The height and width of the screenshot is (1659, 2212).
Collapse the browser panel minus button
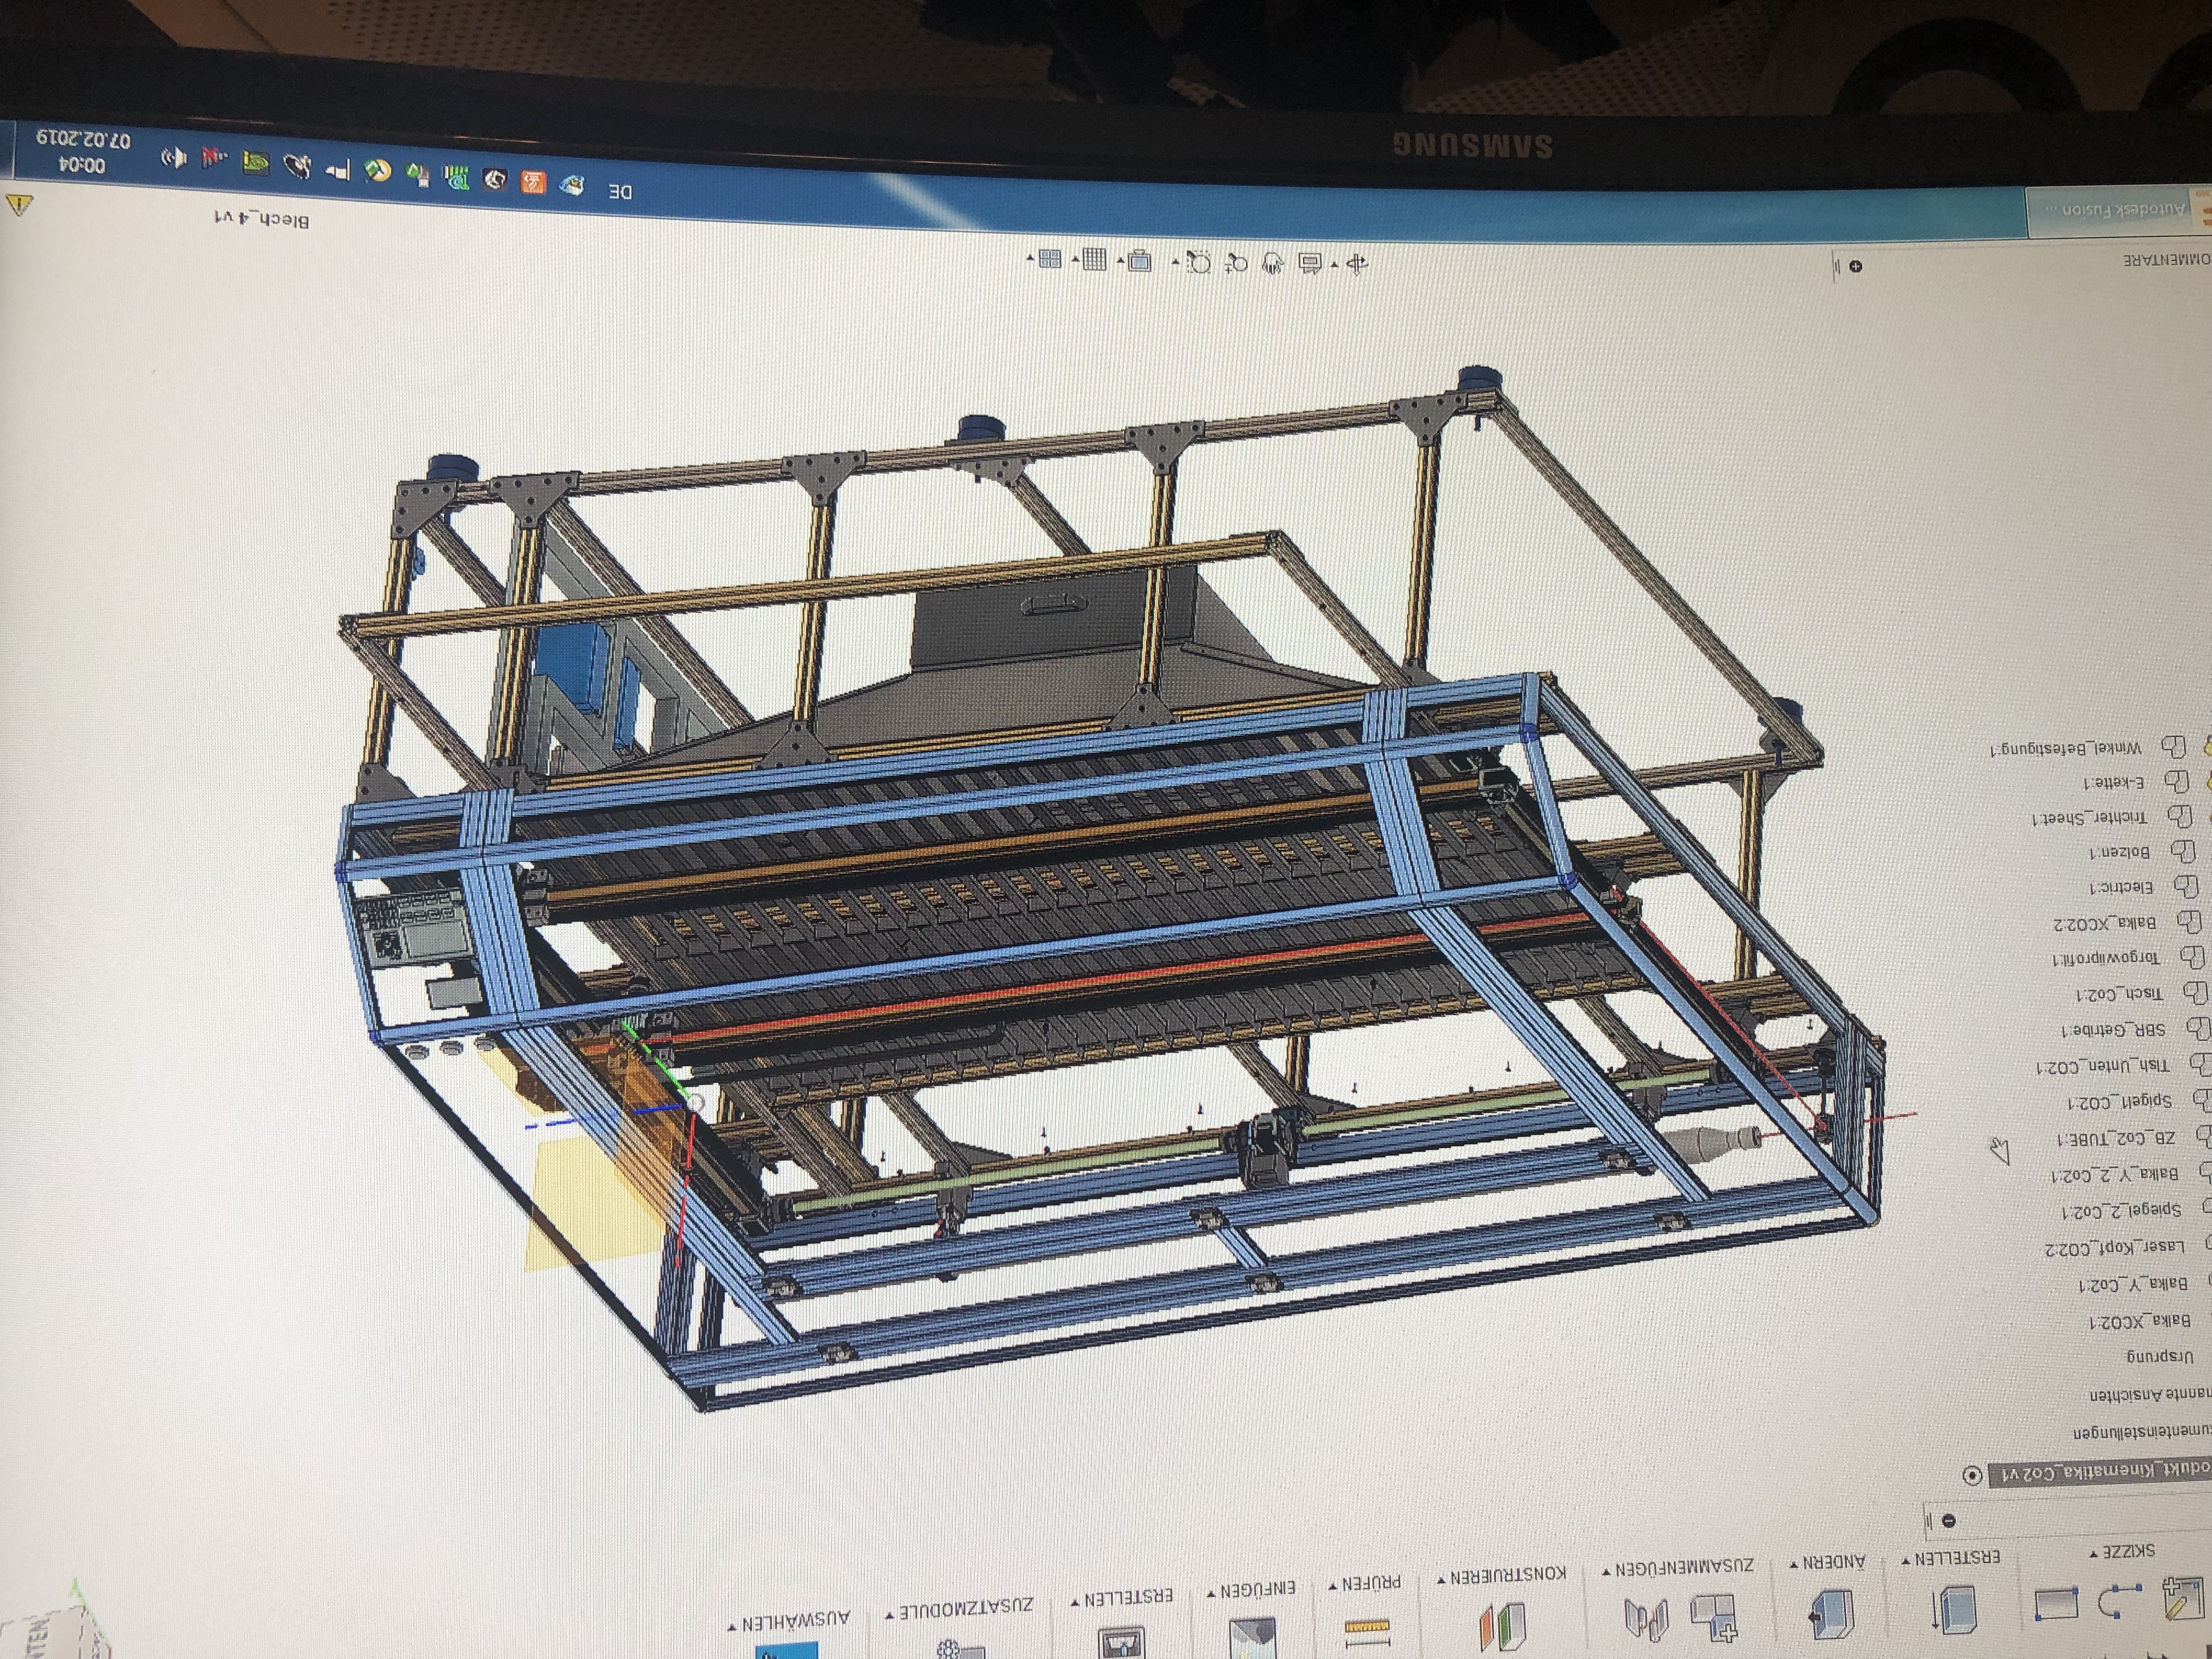tap(1949, 1521)
